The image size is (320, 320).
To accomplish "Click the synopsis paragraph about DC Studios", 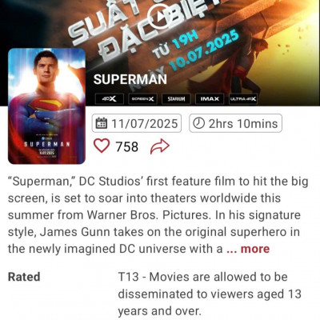I will click(158, 215).
